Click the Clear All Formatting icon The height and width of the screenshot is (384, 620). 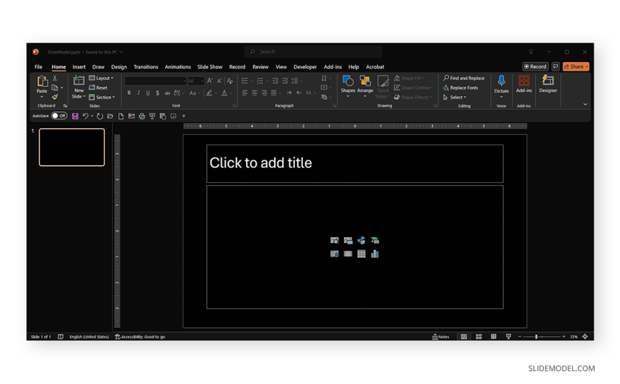pyautogui.click(x=230, y=81)
